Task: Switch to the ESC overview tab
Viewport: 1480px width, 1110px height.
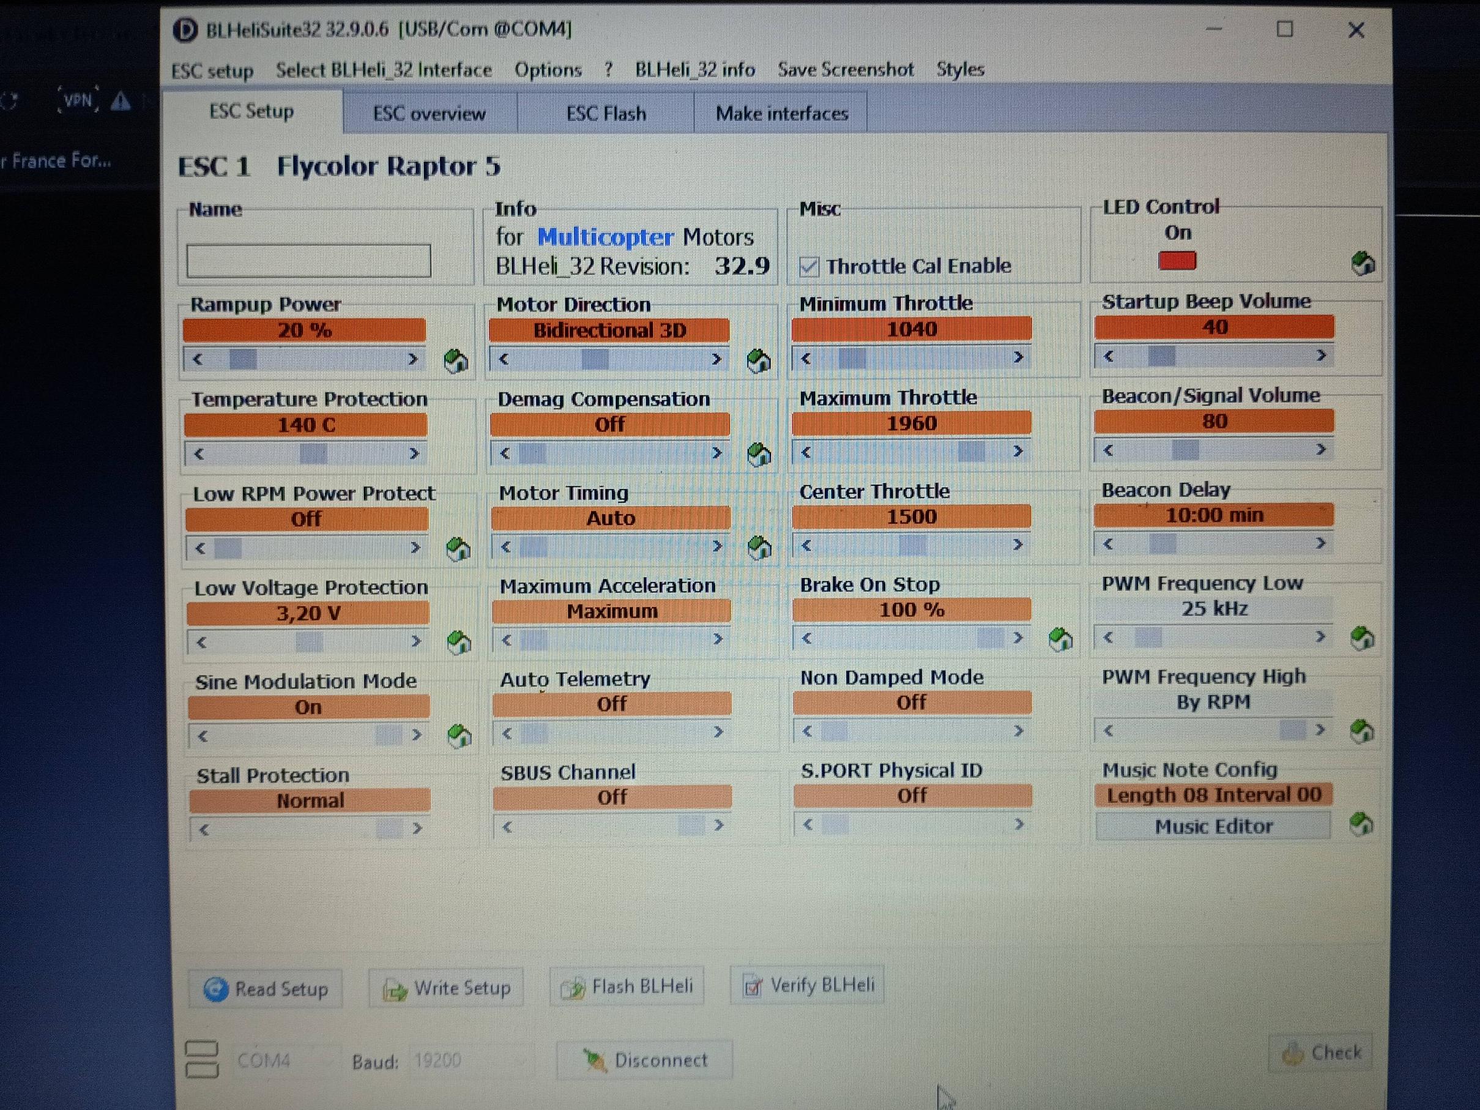Action: (x=429, y=113)
